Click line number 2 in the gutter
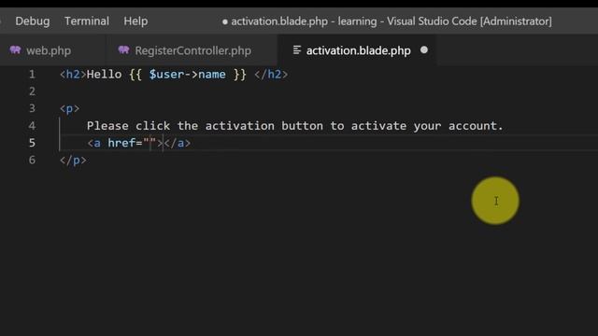This screenshot has width=598, height=336. [x=32, y=91]
